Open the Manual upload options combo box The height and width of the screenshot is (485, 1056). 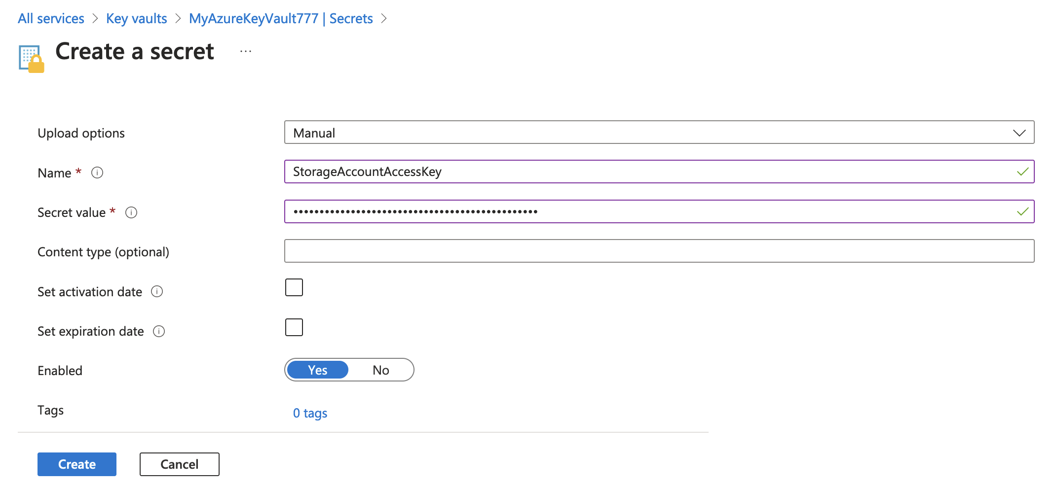tap(659, 132)
